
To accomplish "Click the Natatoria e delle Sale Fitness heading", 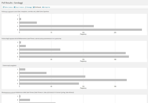I will click(38, 92).
